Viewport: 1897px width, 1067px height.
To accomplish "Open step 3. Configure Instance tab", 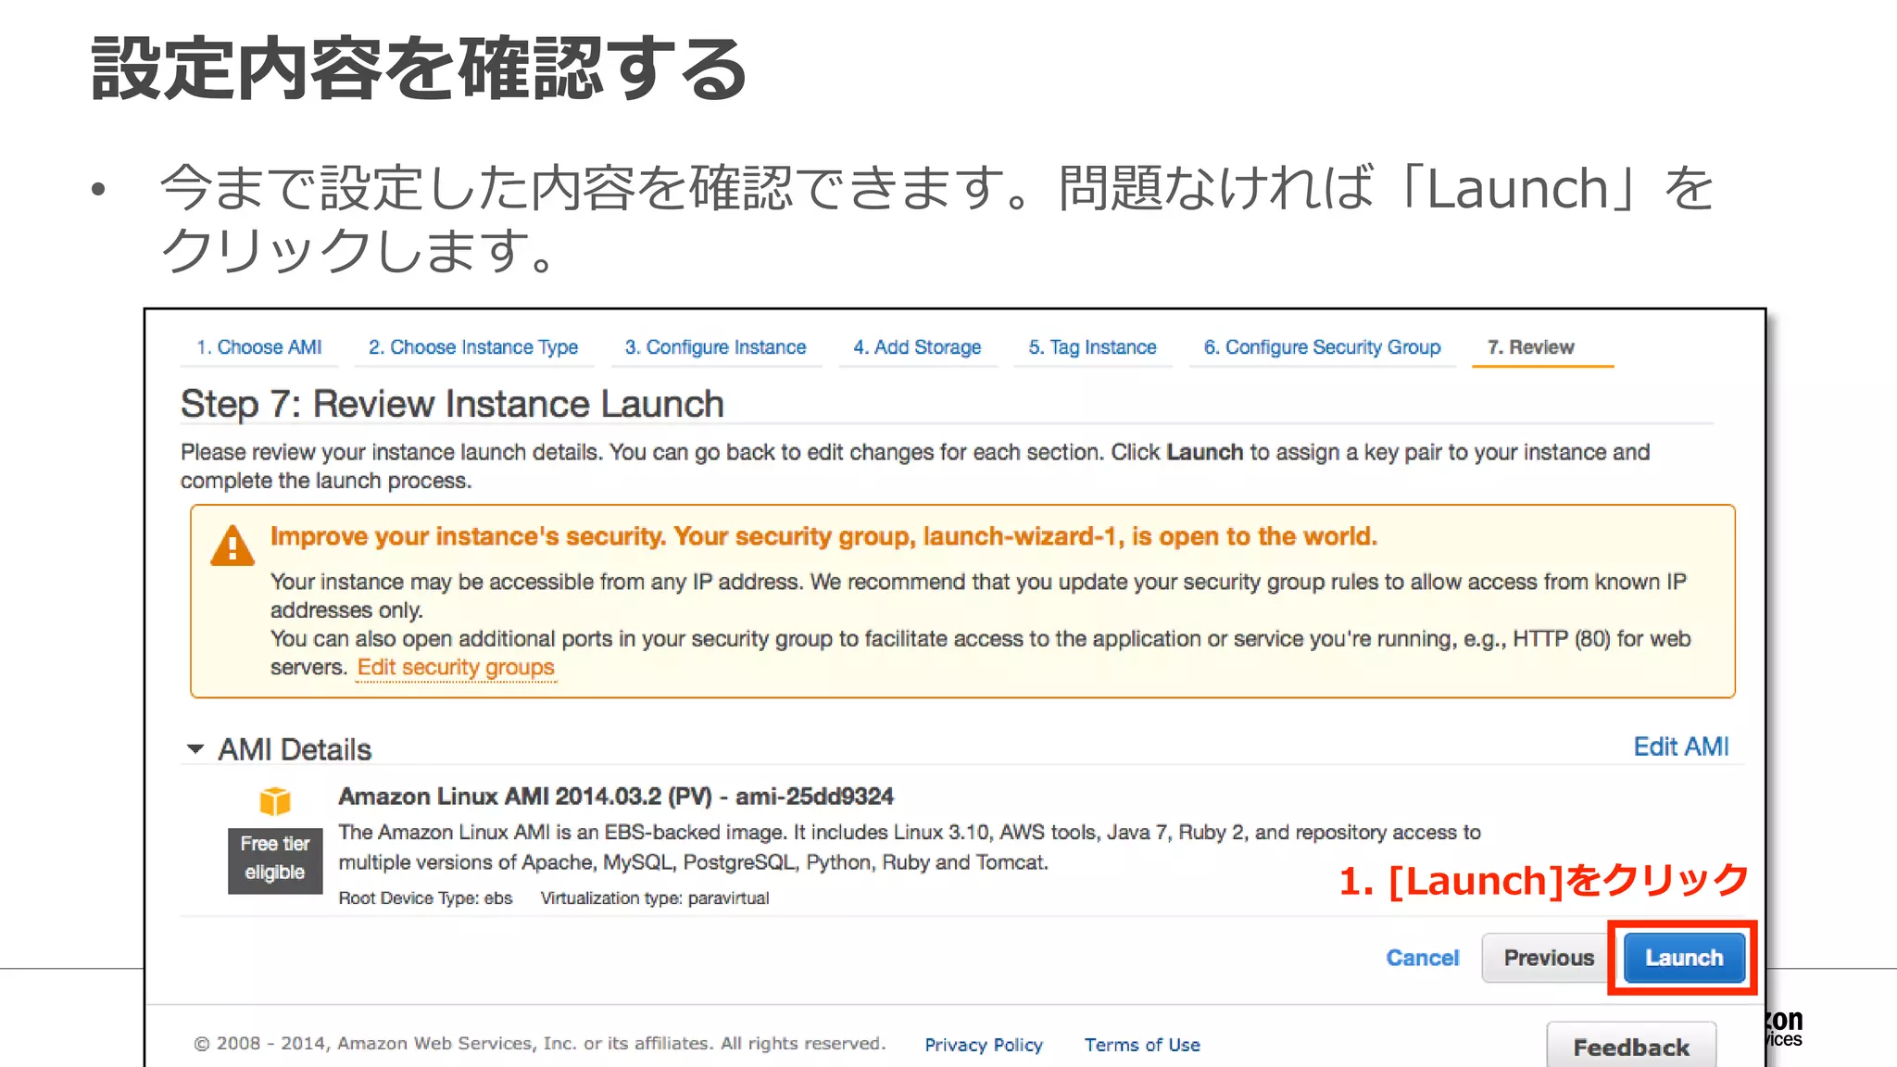I will click(715, 347).
